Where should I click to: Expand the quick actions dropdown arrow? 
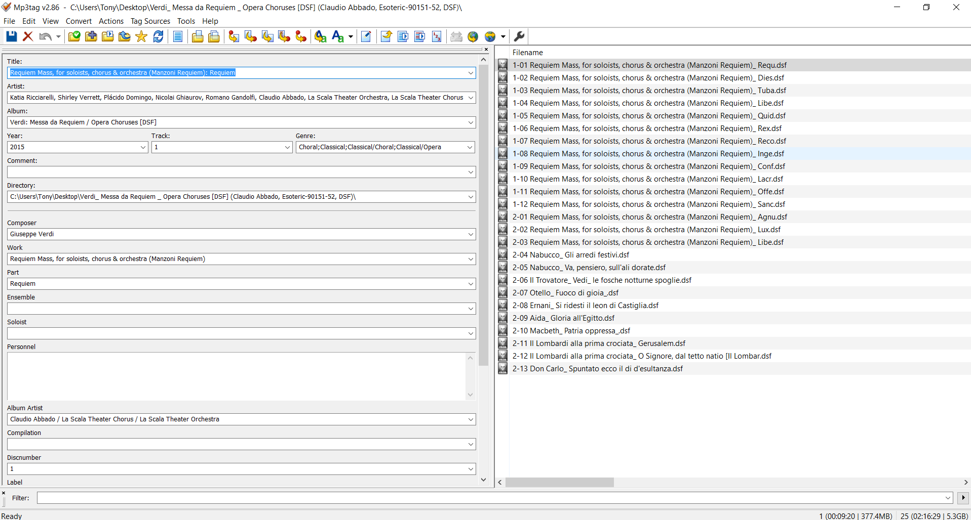tap(351, 36)
